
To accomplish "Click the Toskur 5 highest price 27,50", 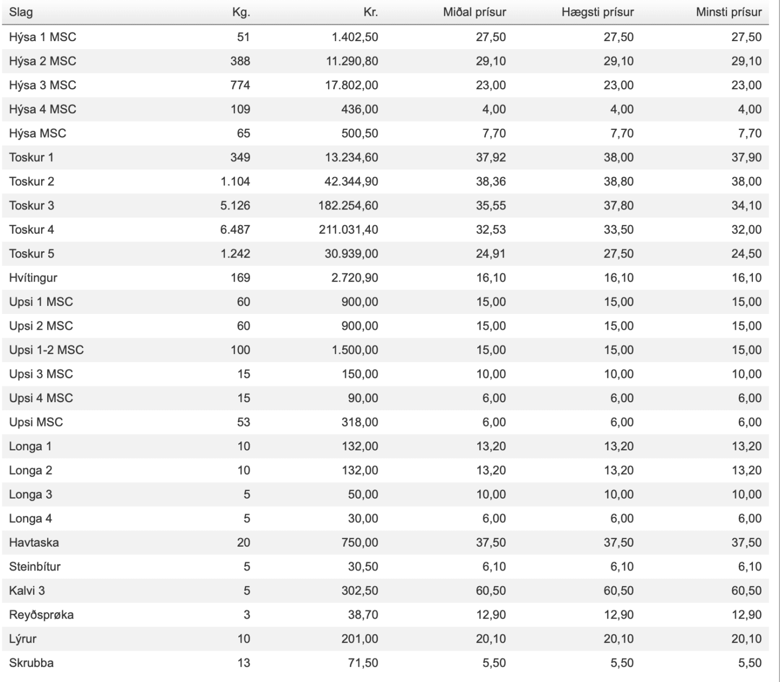I will pyautogui.click(x=619, y=253).
